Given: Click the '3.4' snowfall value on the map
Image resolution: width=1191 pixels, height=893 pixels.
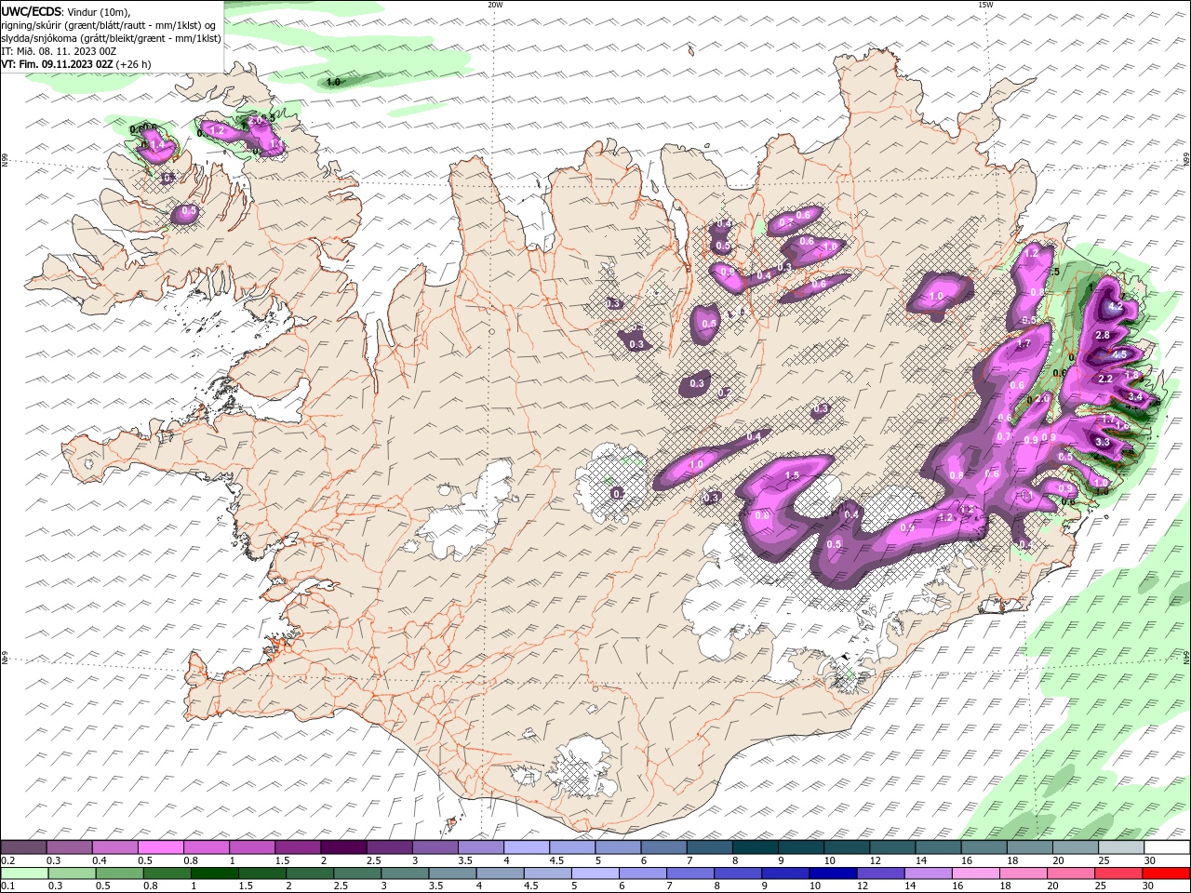Looking at the screenshot, I should (x=1135, y=396).
